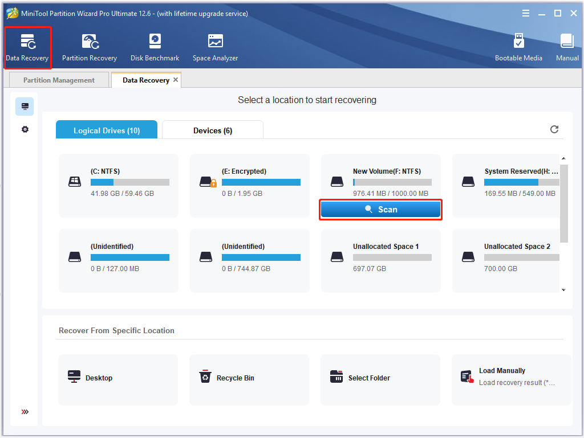
Task: Select the 127.00 MB Unidentified drive icon
Action: tap(75, 257)
